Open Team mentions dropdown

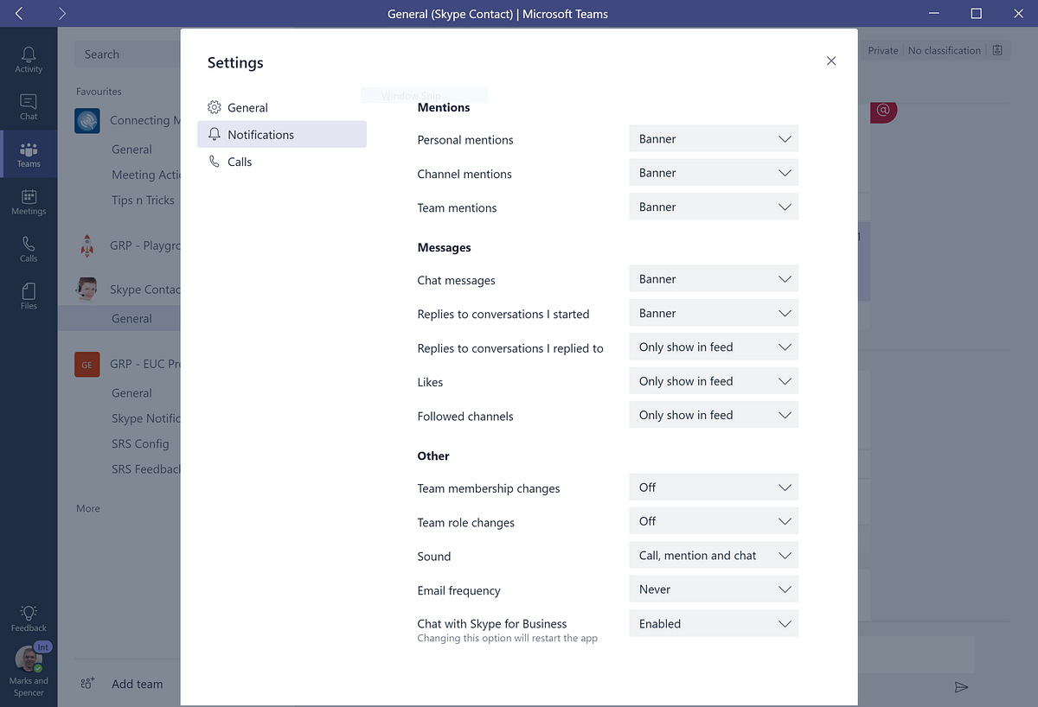[x=714, y=207]
